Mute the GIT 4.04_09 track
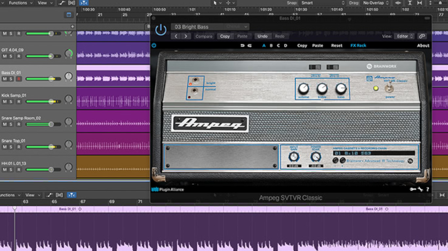The image size is (448, 251). tap(5, 56)
